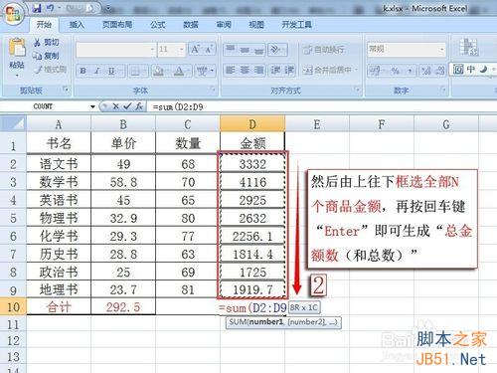Screen dimensions: 497x373
Task: Click the Save icon in quick access toolbar
Action: (x=37, y=8)
